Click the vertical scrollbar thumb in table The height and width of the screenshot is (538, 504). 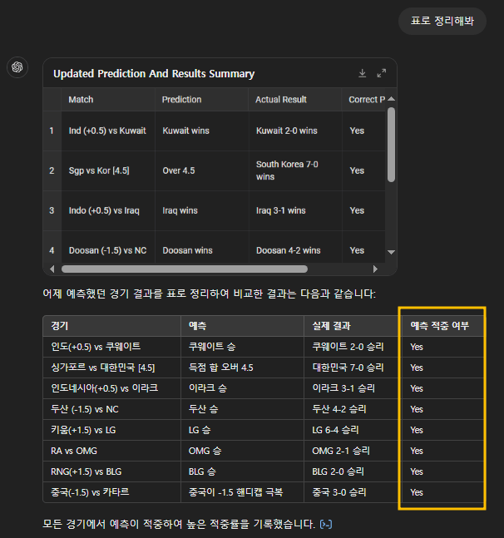pyautogui.click(x=391, y=145)
